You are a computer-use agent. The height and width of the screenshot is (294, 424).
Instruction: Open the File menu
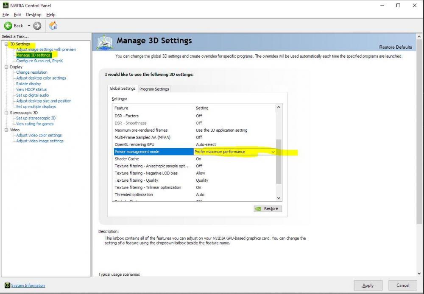6,14
